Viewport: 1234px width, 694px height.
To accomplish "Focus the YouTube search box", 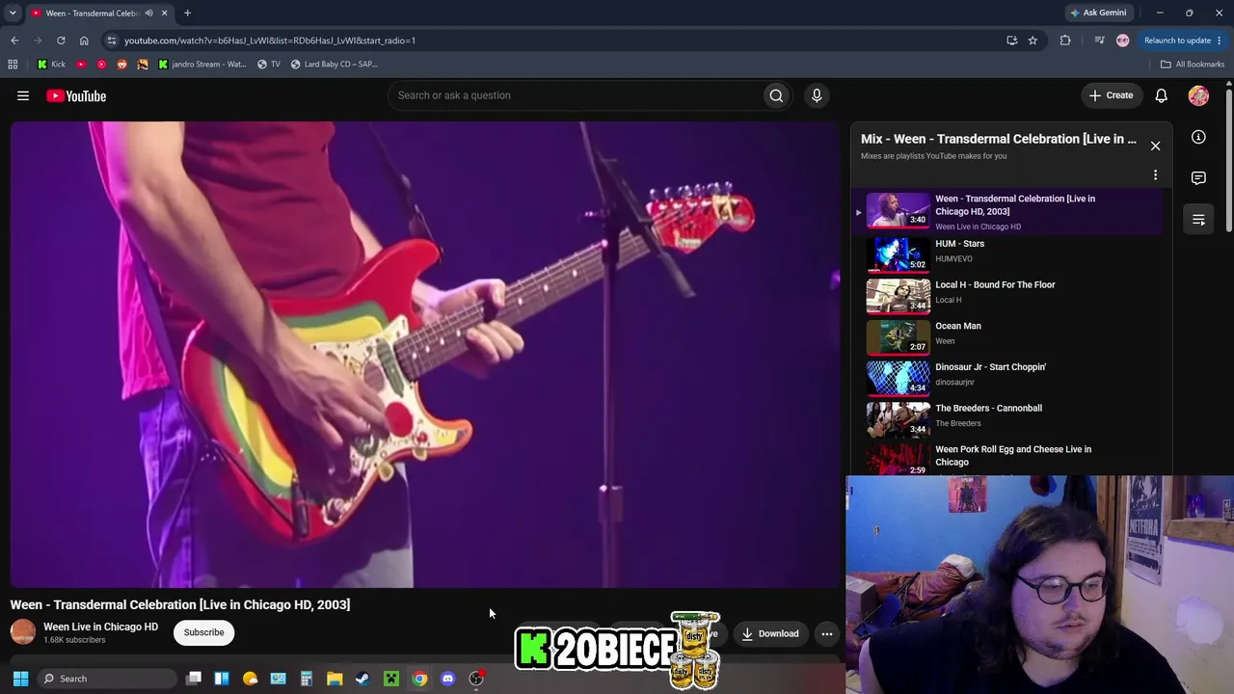I will pos(577,95).
